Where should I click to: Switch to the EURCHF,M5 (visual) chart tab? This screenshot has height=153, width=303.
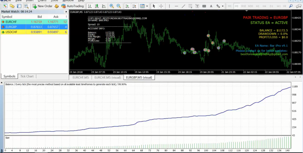click(107, 77)
